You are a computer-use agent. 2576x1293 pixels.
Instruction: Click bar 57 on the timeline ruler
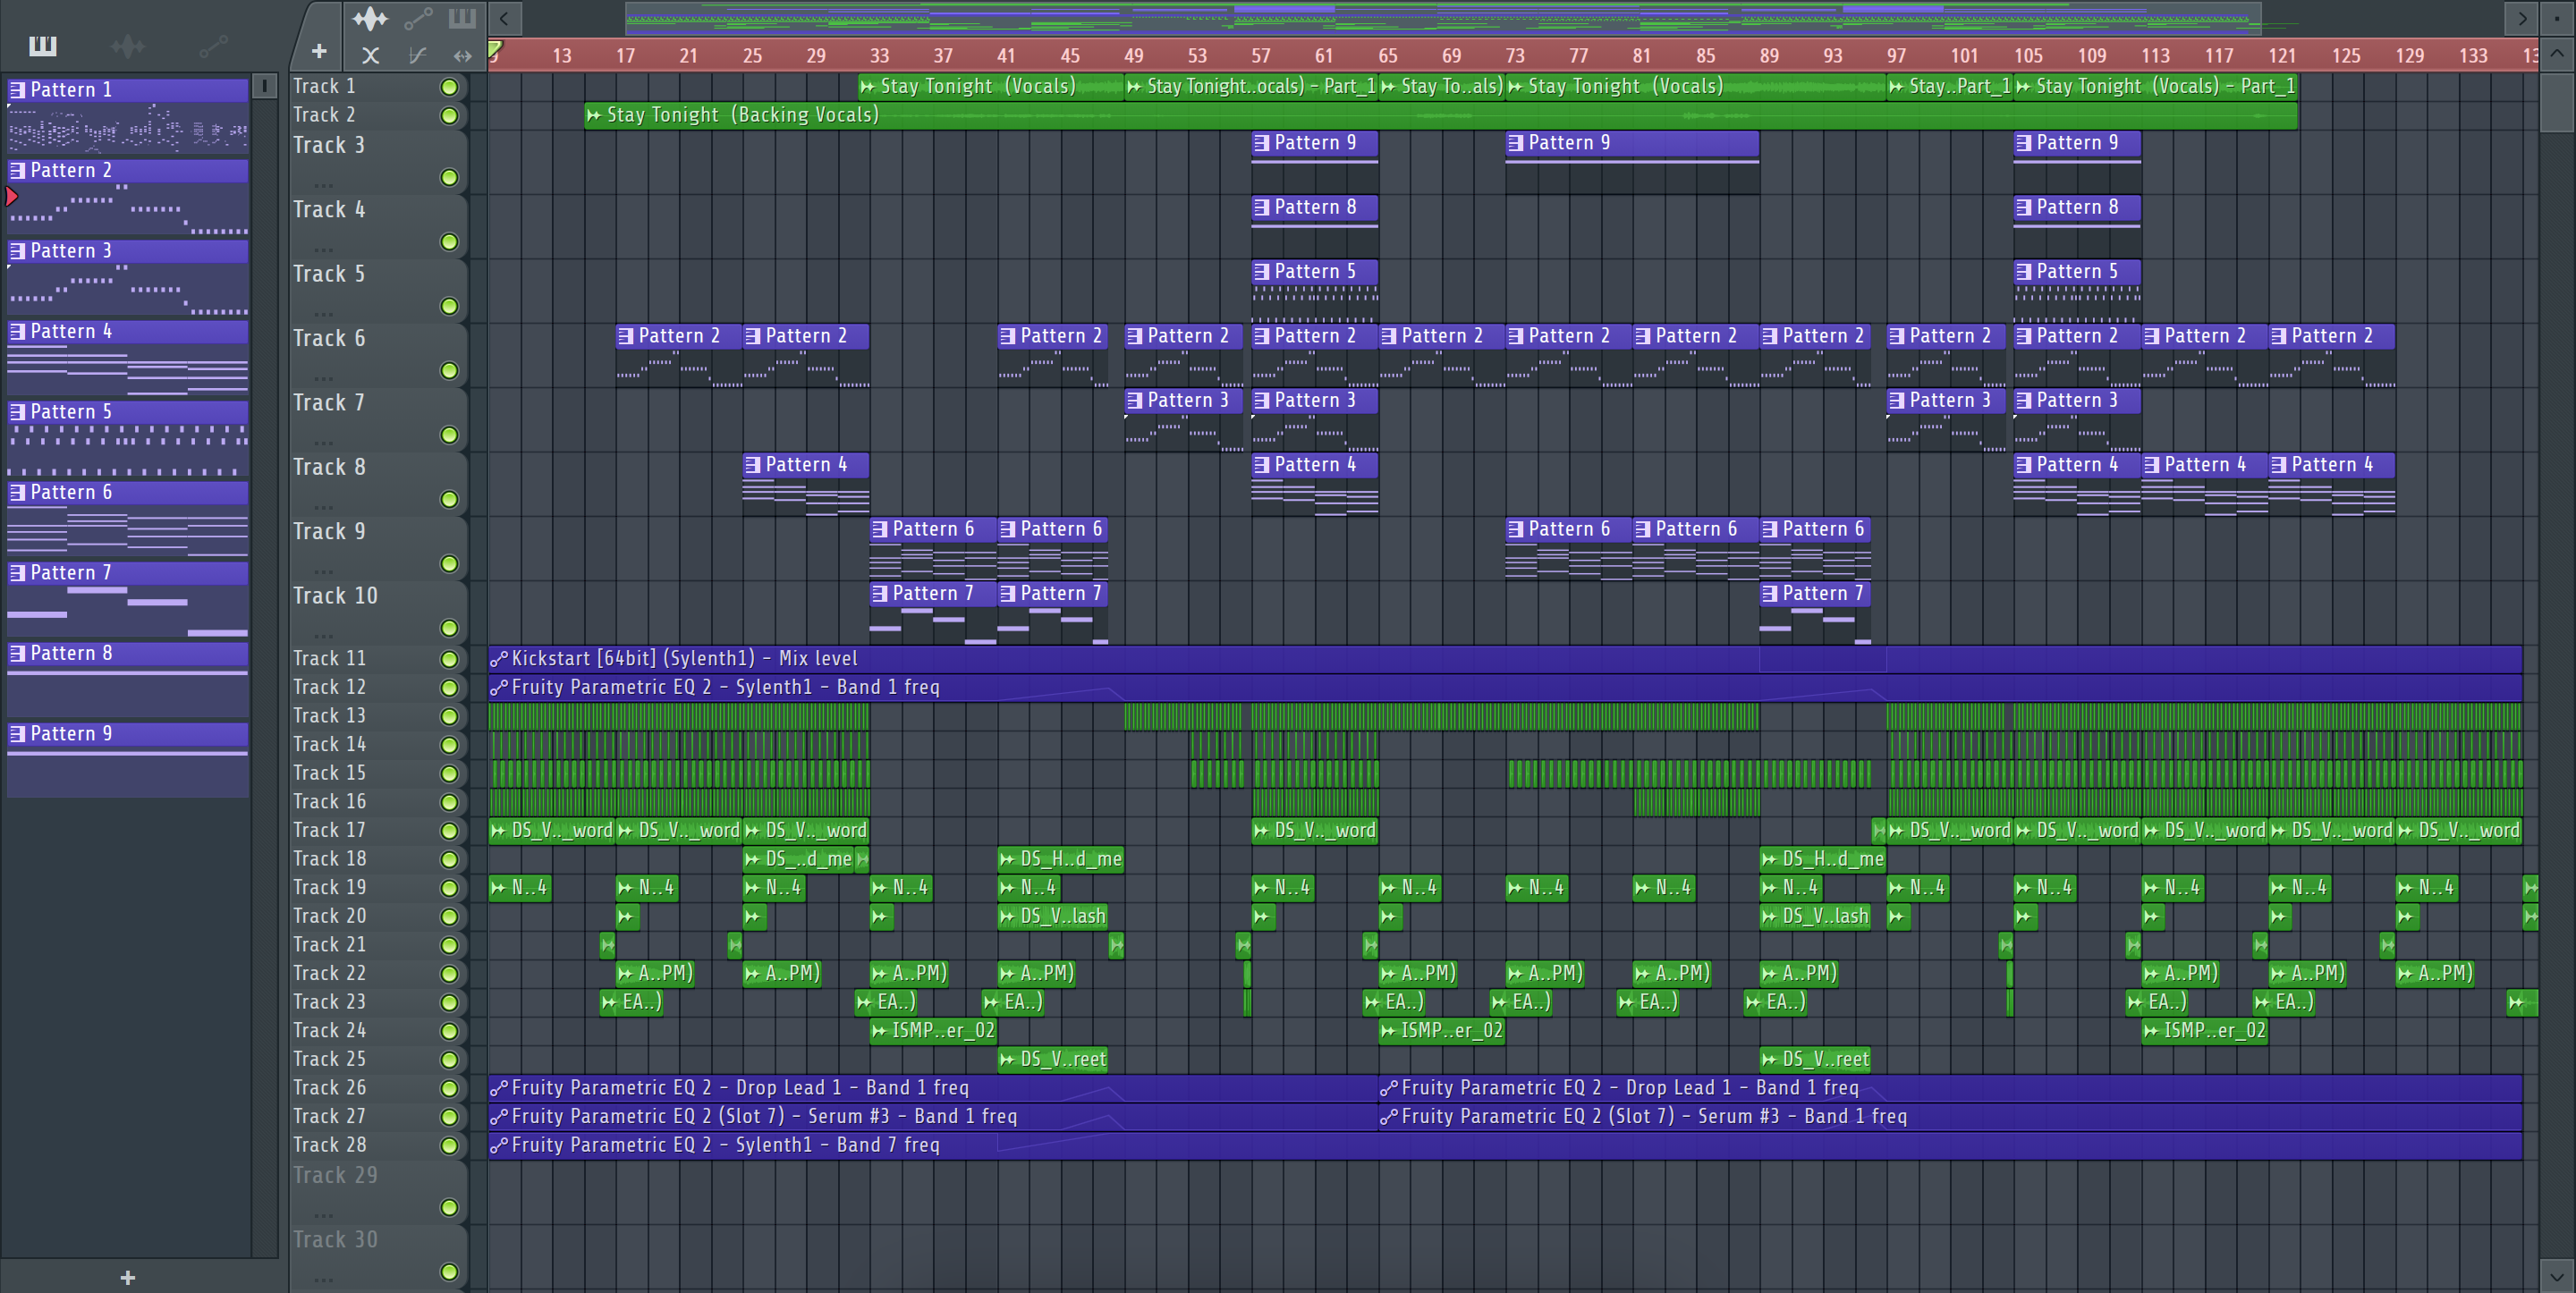pos(1260,56)
